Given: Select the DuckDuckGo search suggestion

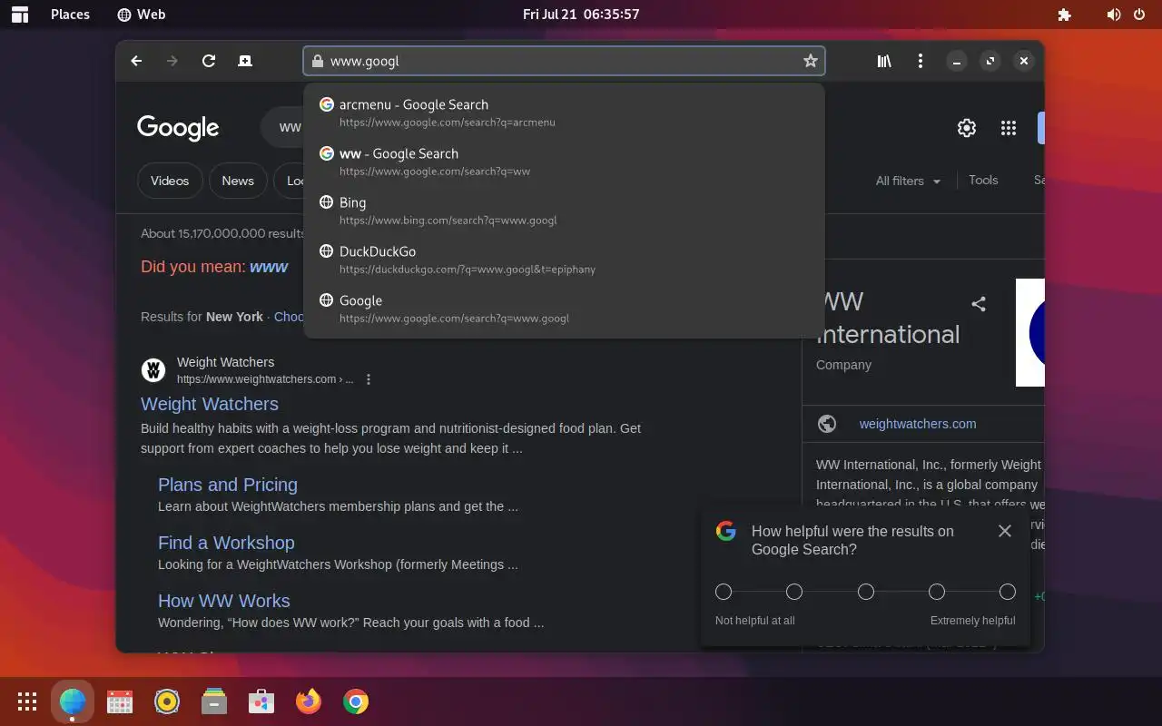Looking at the screenshot, I should click(x=564, y=260).
